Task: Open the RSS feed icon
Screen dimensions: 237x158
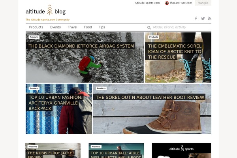Action: [209, 19]
